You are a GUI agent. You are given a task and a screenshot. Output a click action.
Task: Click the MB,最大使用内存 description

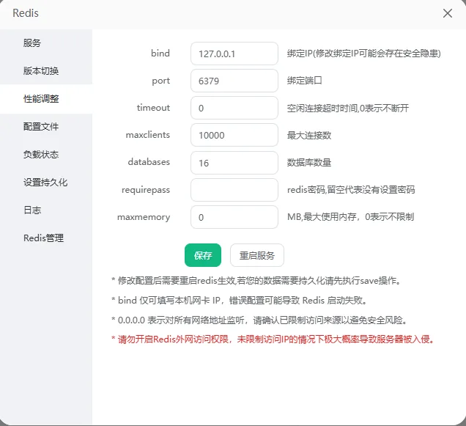350,217
